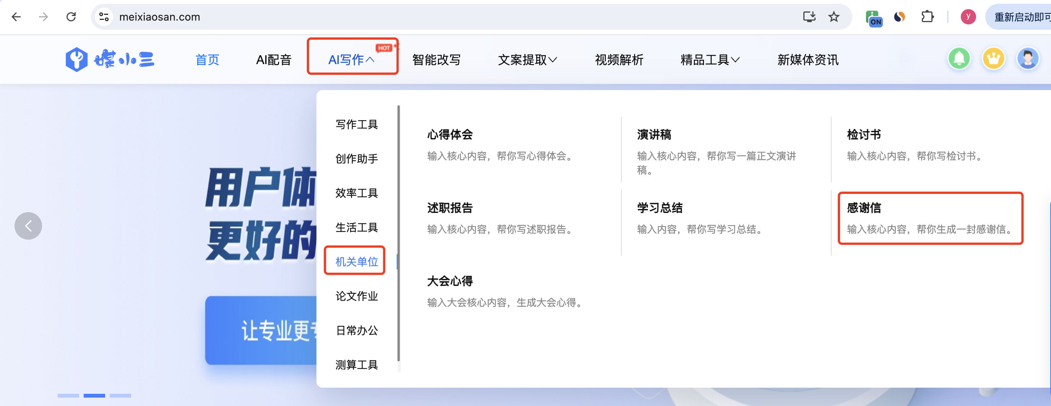
Task: Reload the page with the refresh icon
Action: point(71,17)
